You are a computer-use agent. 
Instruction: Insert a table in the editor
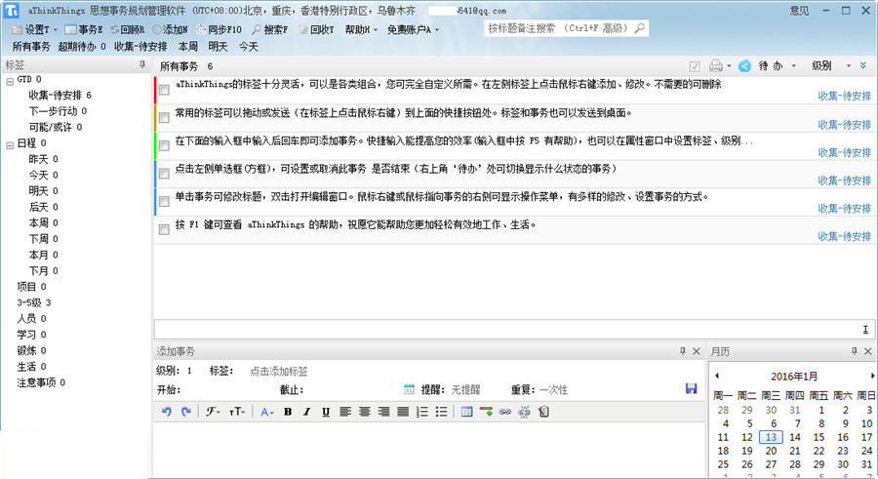[466, 412]
